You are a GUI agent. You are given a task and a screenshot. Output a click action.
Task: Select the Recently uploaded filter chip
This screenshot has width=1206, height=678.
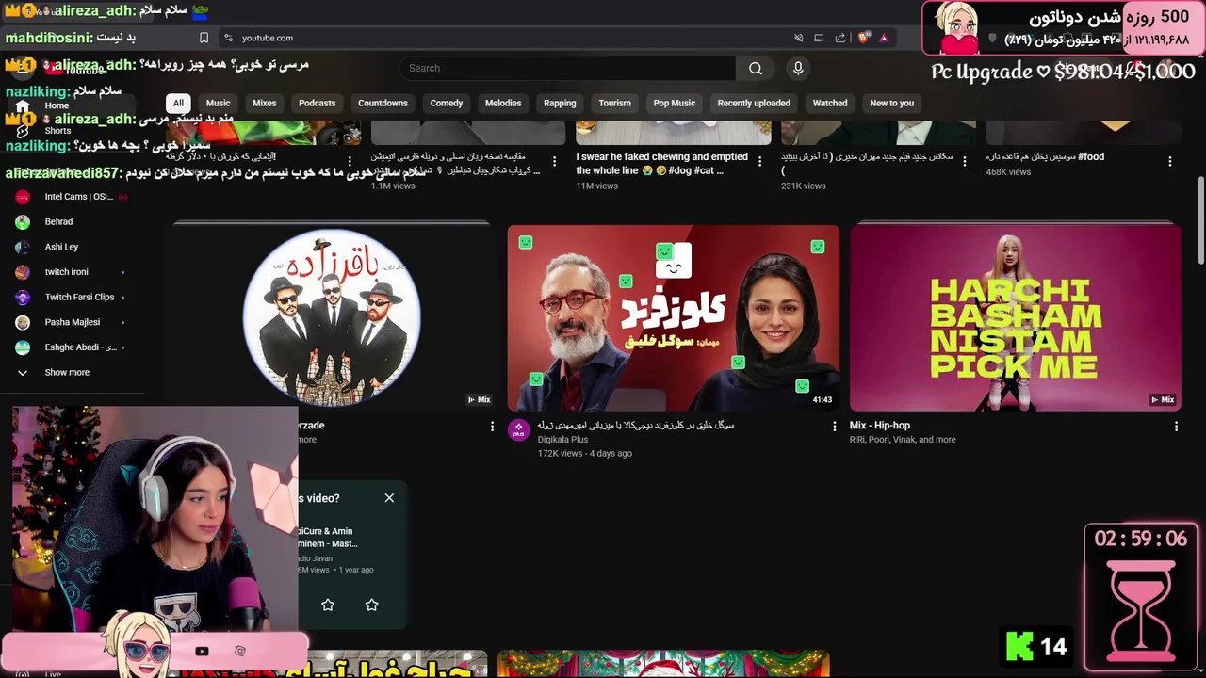[x=754, y=103]
